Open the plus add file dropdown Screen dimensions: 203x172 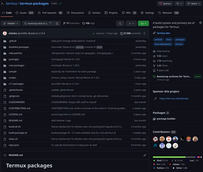click(x=131, y=24)
